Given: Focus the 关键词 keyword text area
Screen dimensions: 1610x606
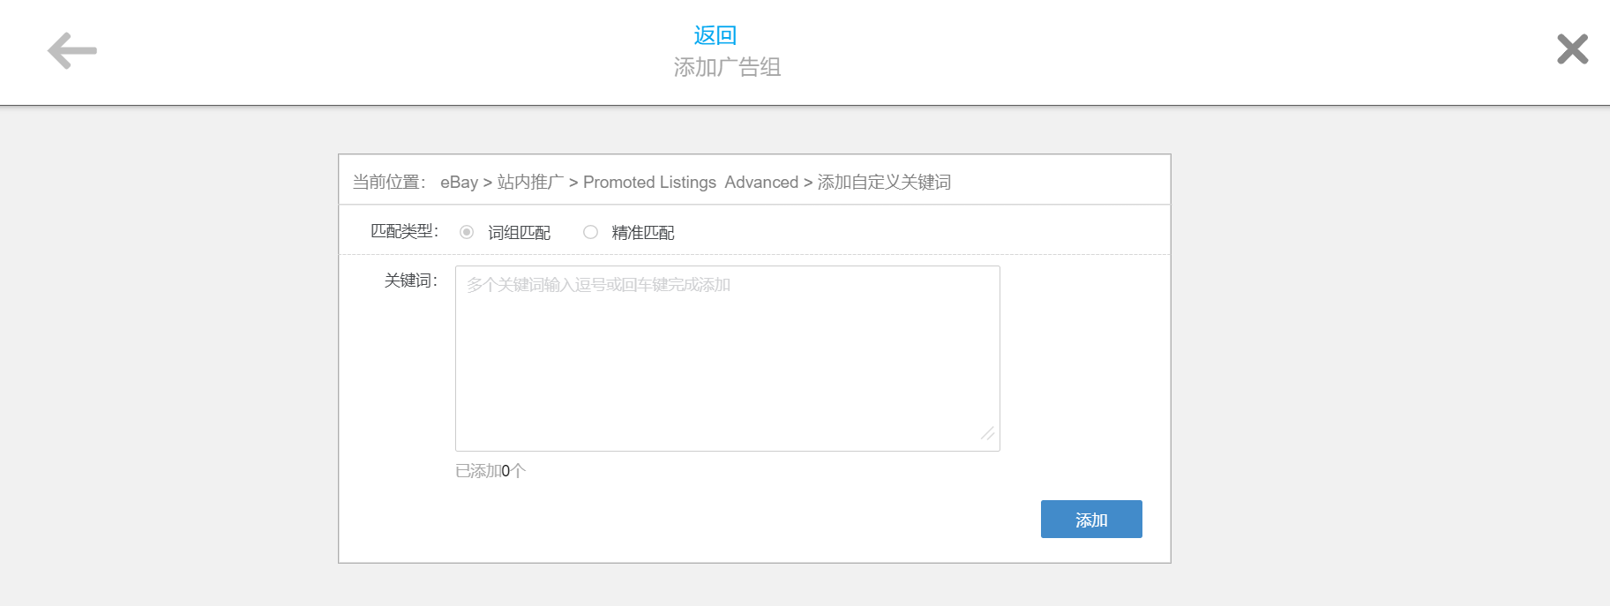Looking at the screenshot, I should coord(727,358).
